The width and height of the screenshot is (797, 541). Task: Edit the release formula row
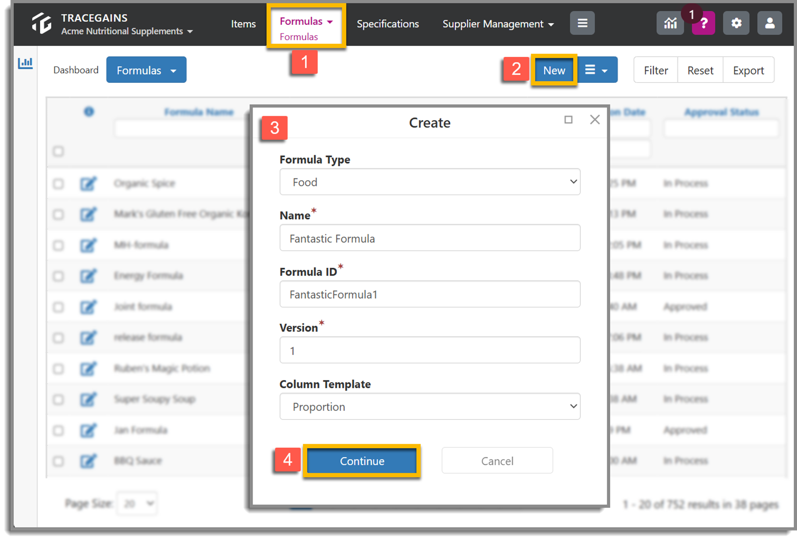88,337
